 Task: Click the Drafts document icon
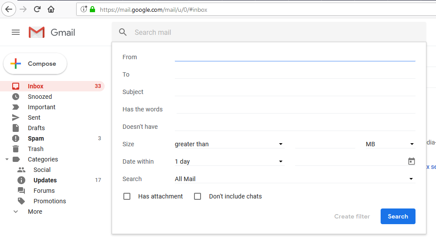pos(16,128)
